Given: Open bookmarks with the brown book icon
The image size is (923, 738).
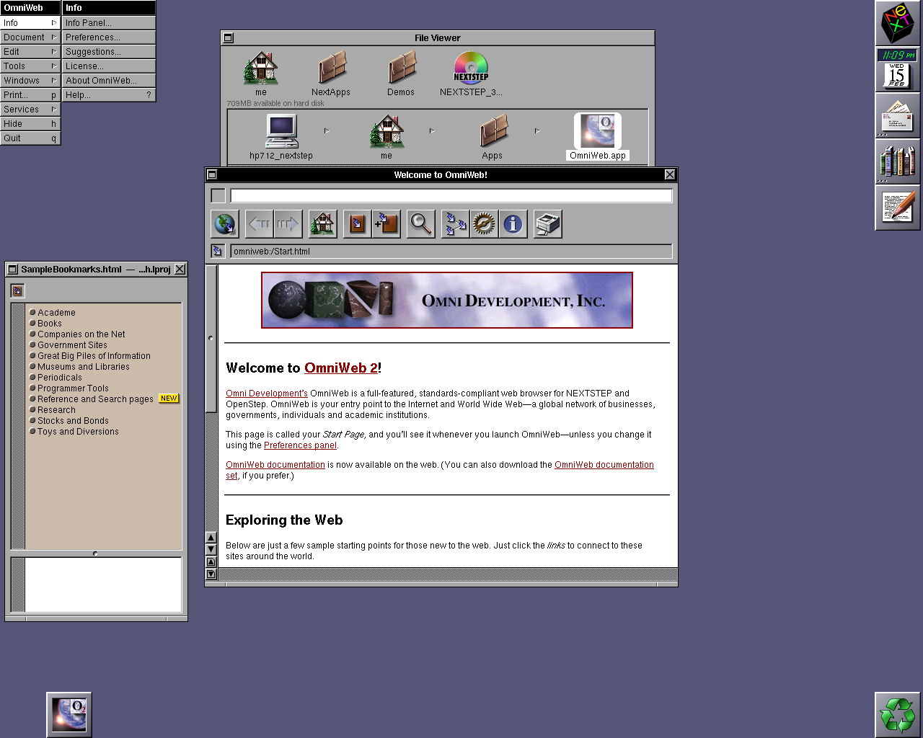Looking at the screenshot, I should [357, 224].
